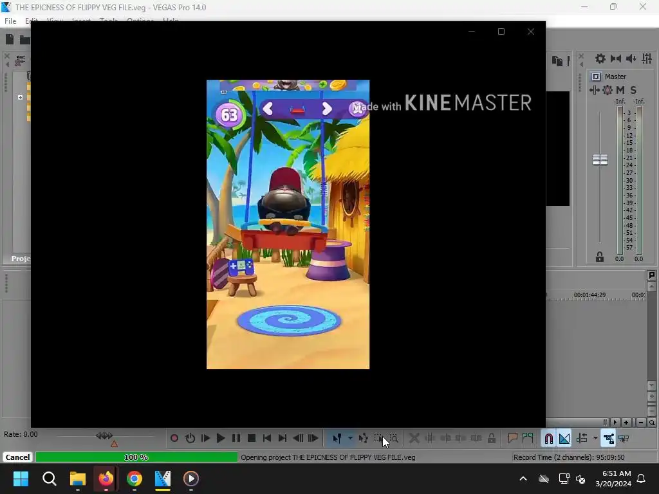Switch to Google Chrome in taskbar
This screenshot has height=494, width=659.
point(135,479)
